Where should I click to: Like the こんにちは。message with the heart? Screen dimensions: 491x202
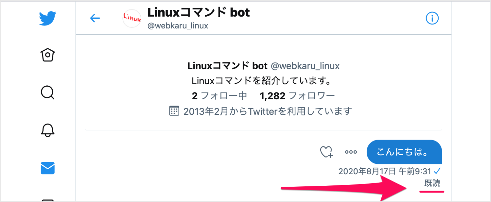(327, 152)
